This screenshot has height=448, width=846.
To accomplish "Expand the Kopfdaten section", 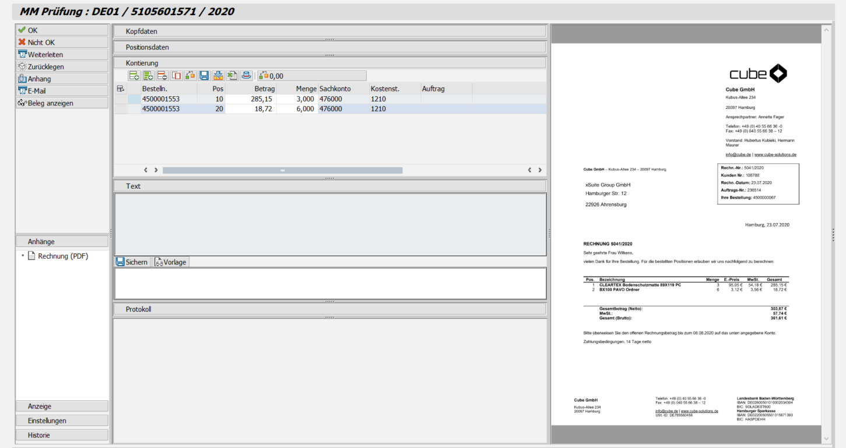I will 329,31.
